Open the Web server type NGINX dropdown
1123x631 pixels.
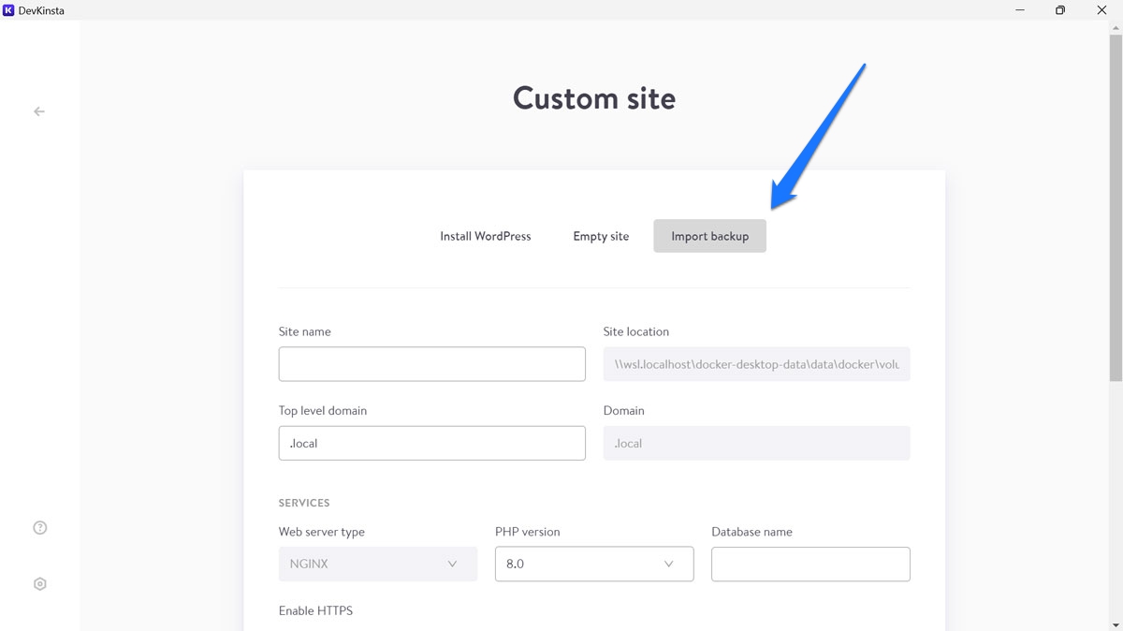pos(377,565)
